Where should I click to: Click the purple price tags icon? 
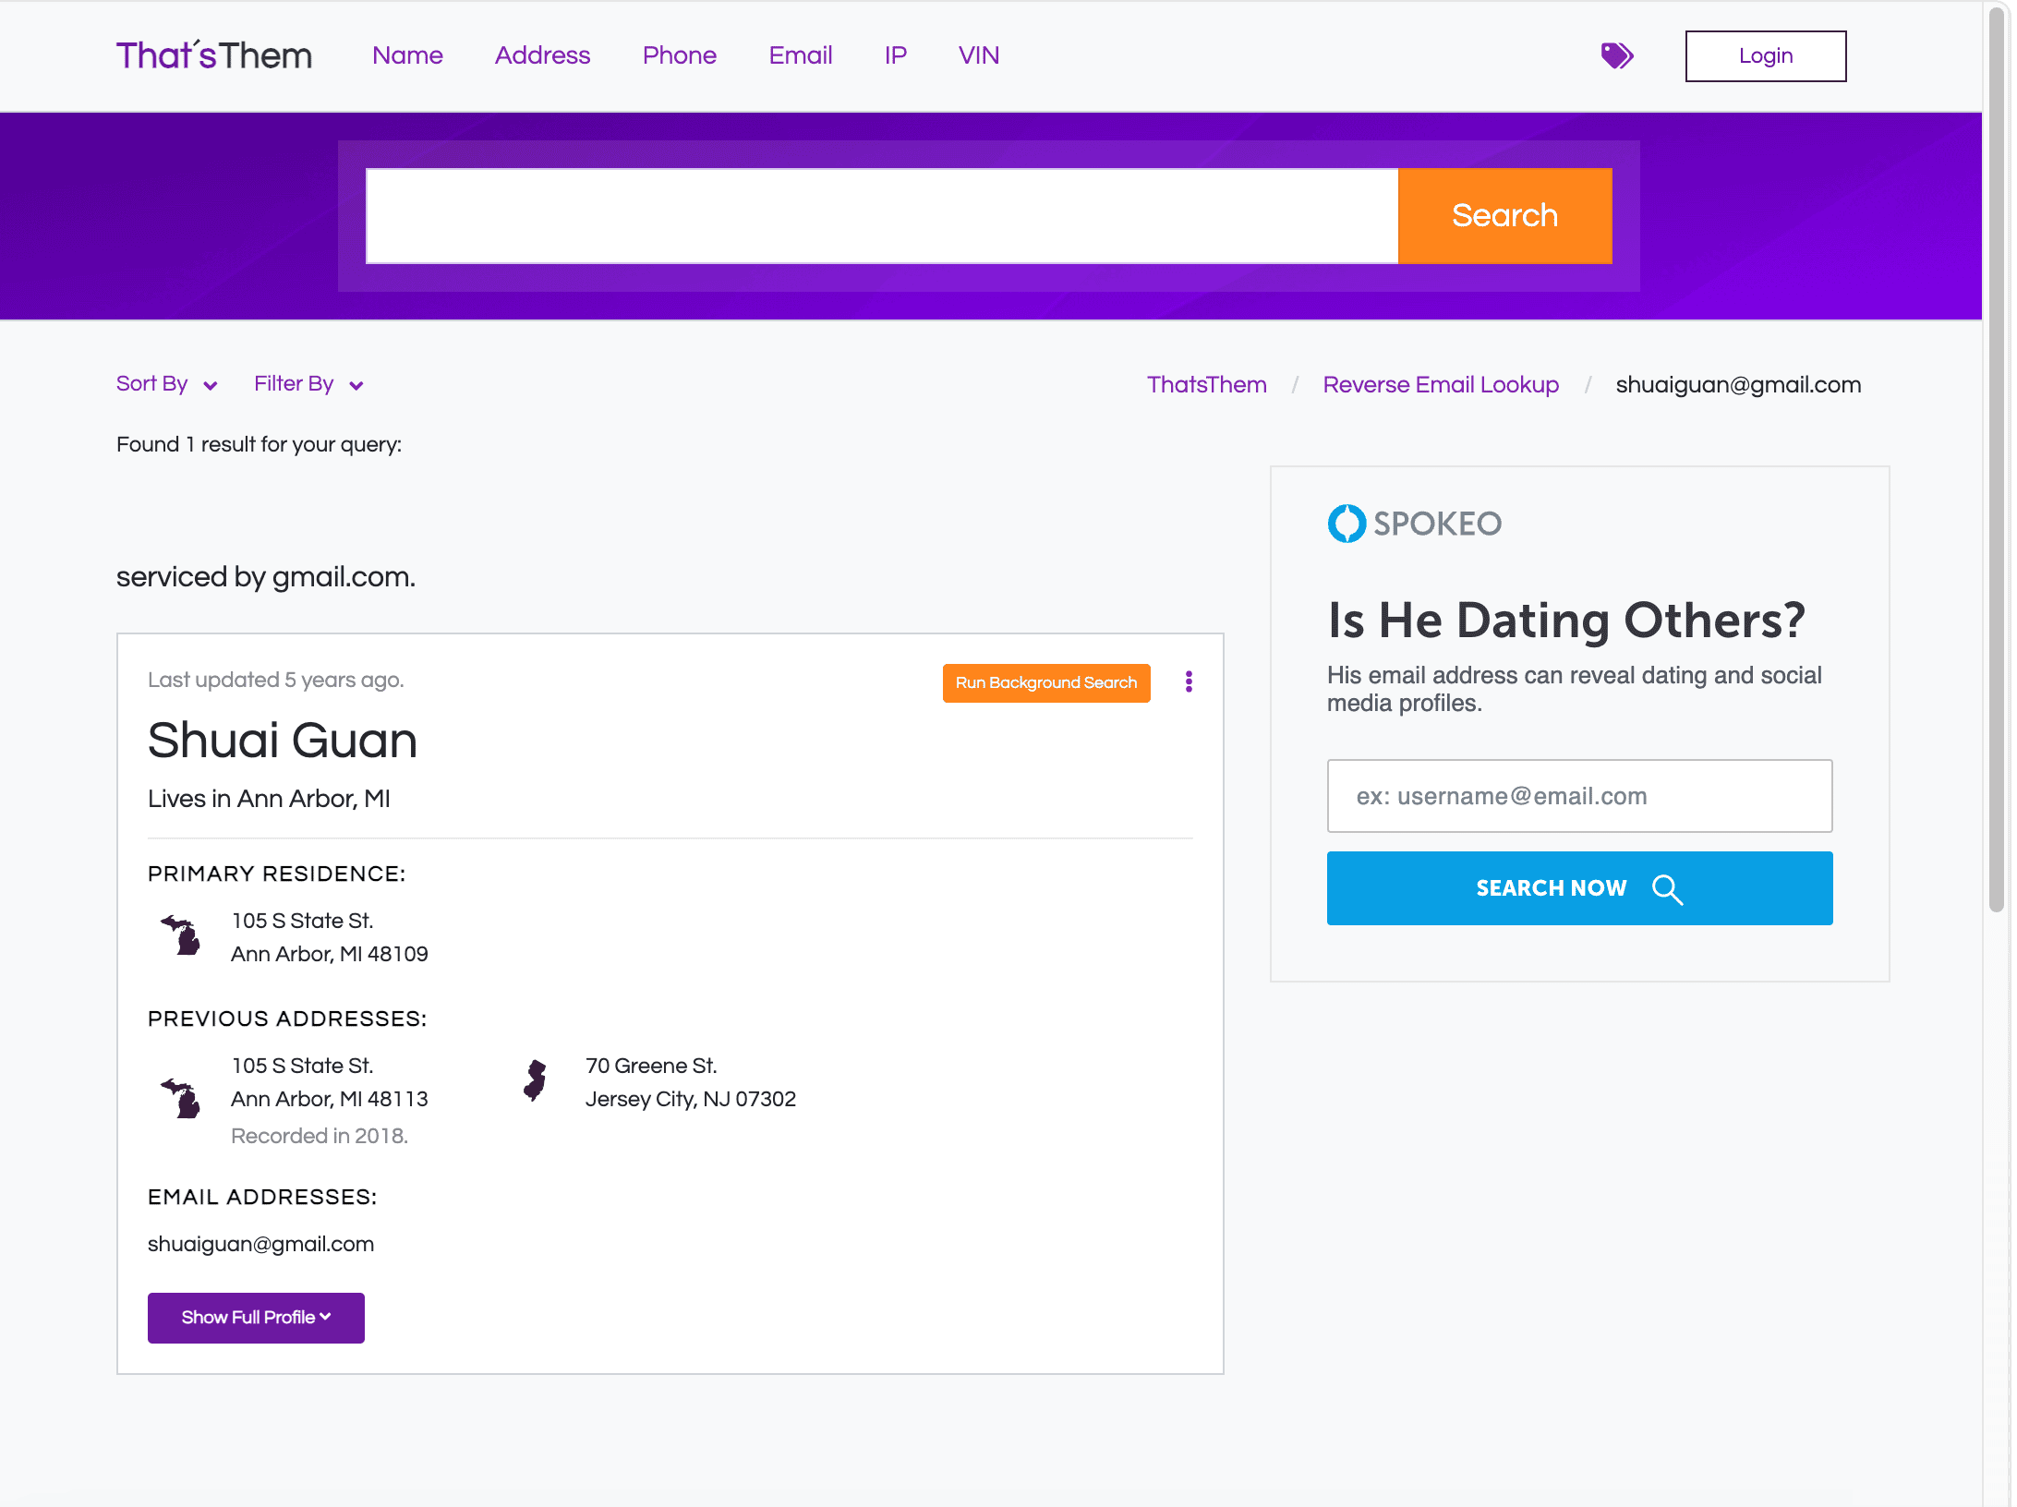point(1616,56)
